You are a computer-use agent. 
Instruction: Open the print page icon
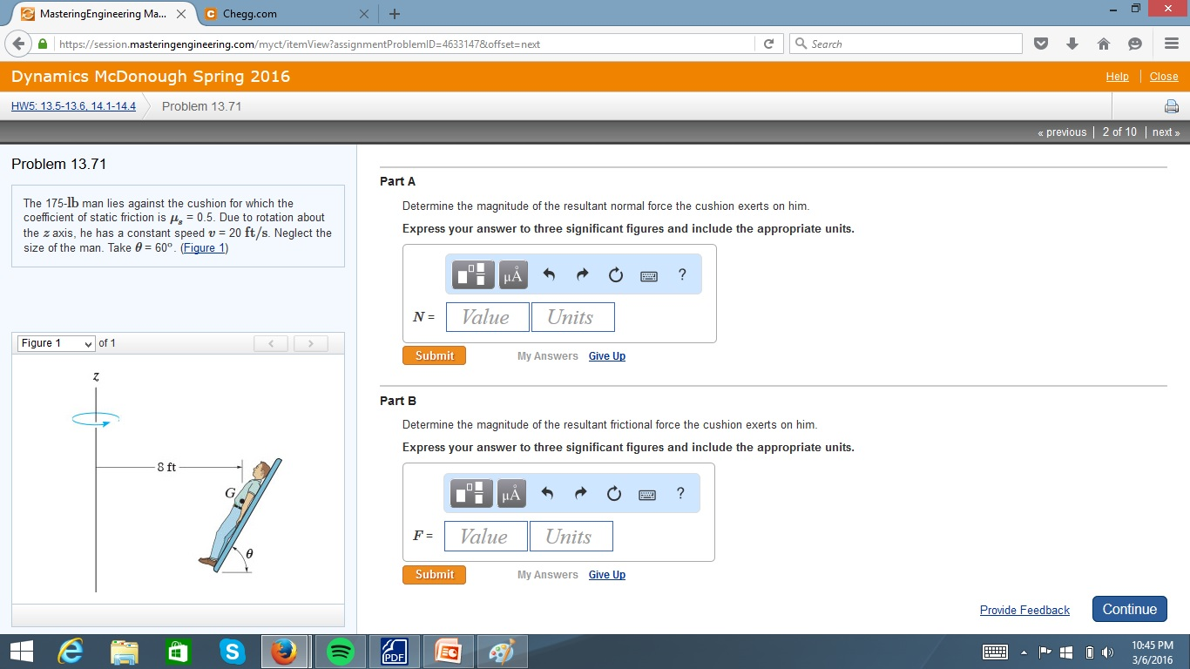point(1171,105)
